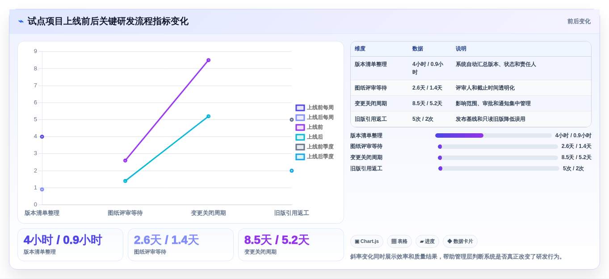Click the weekly data point at value 4
The width and height of the screenshot is (609, 279).
point(42,137)
